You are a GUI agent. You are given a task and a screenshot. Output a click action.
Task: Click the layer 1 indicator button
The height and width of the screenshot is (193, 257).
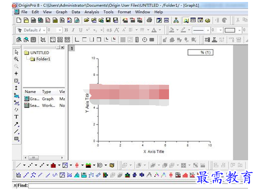[x=72, y=48]
